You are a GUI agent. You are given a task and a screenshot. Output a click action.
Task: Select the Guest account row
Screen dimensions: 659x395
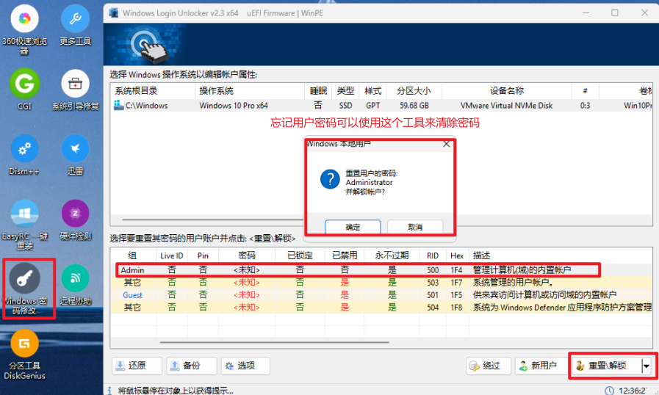381,294
